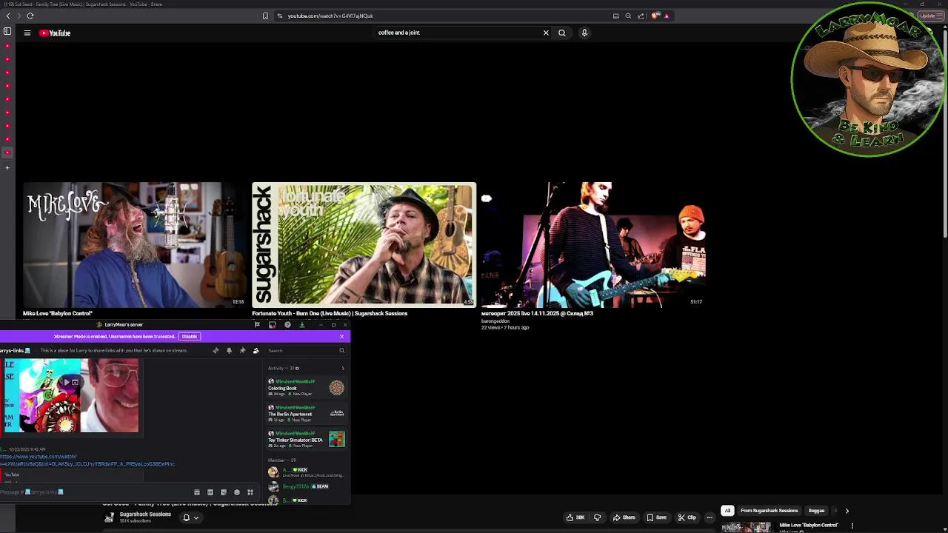Submit search with magnifier button

pyautogui.click(x=562, y=33)
